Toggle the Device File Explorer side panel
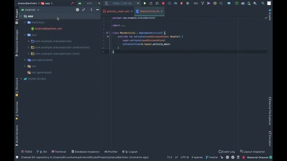The image size is (287, 161). pos(270,111)
